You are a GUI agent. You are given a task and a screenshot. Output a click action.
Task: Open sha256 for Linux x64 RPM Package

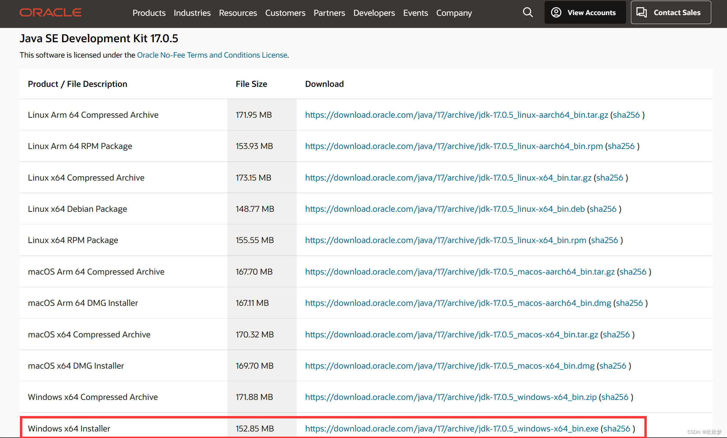tap(604, 240)
